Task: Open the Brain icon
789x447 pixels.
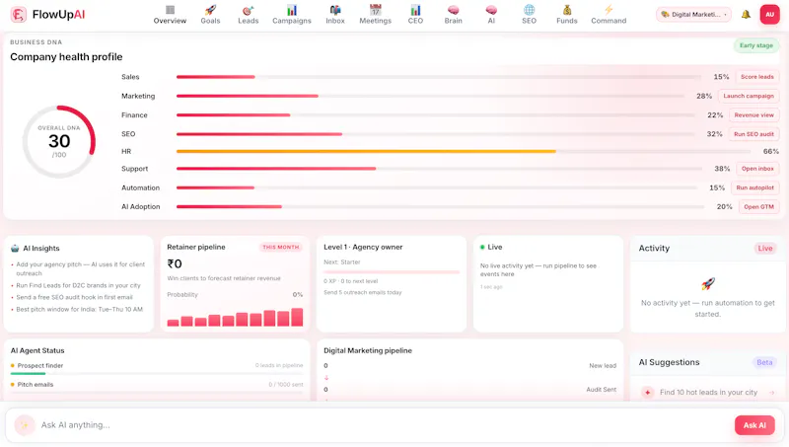Action: pyautogui.click(x=454, y=10)
